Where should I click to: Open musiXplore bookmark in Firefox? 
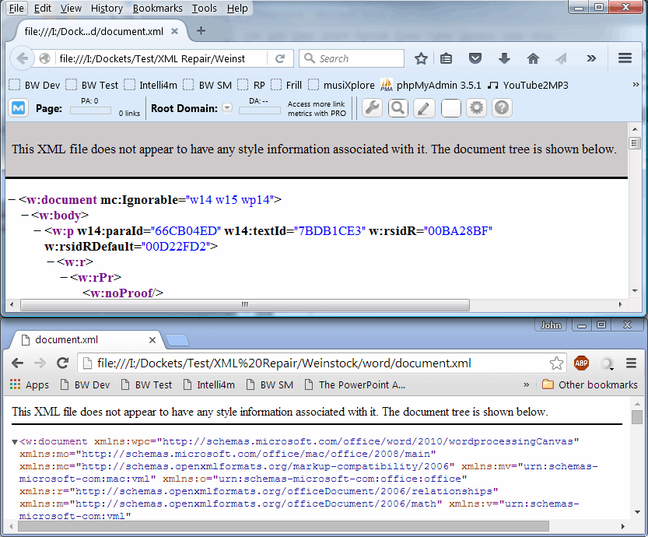point(342,85)
